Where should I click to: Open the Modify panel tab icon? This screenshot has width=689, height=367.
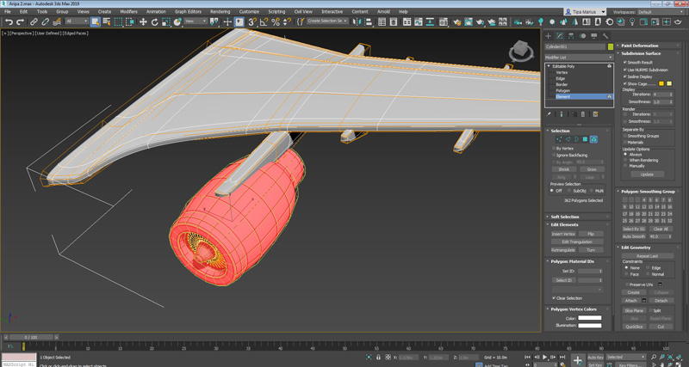point(559,36)
